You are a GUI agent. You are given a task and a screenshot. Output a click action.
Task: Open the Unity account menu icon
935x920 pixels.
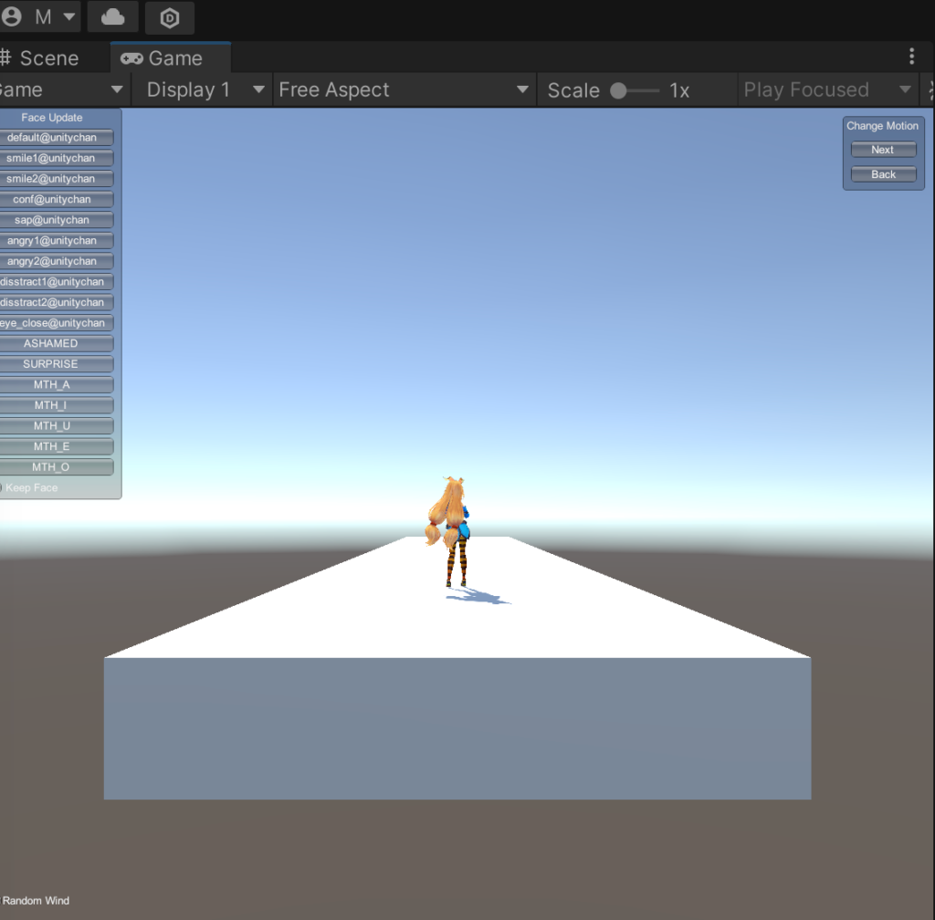coord(11,16)
